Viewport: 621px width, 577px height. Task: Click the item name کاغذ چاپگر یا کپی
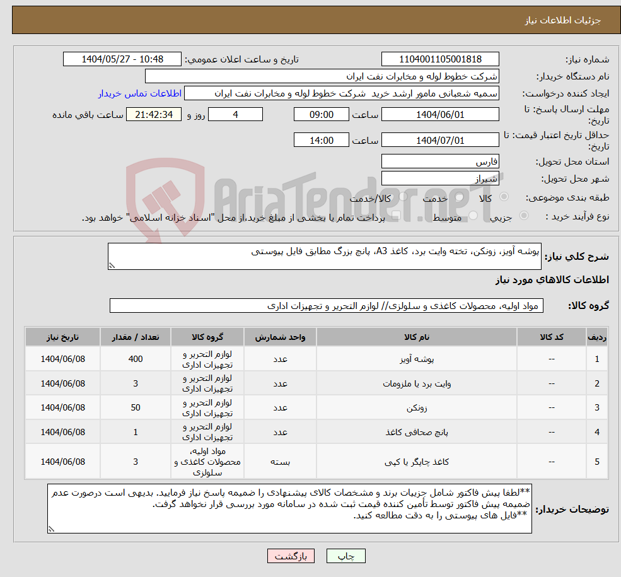coord(417,462)
